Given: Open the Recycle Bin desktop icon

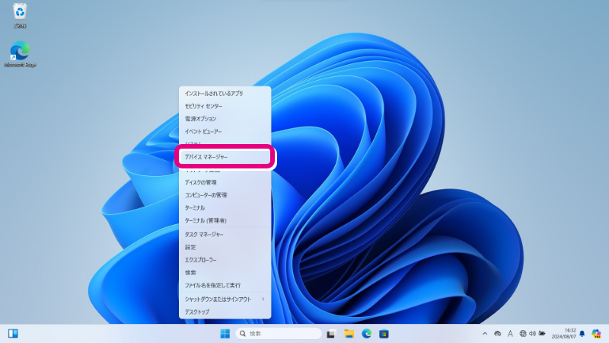Looking at the screenshot, I should [20, 13].
